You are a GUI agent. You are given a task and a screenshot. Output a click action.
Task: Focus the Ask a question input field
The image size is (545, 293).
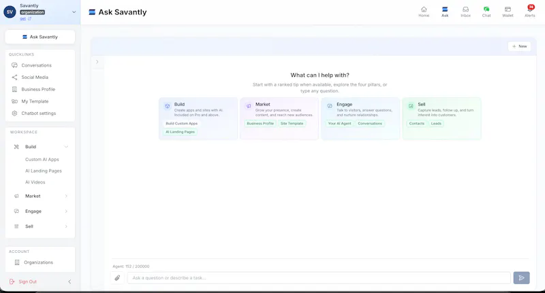tap(319, 278)
